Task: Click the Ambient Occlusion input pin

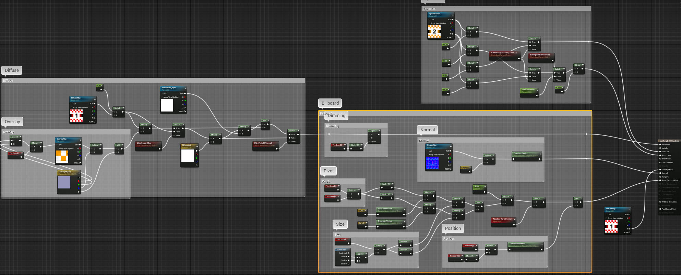Action: click(660, 202)
